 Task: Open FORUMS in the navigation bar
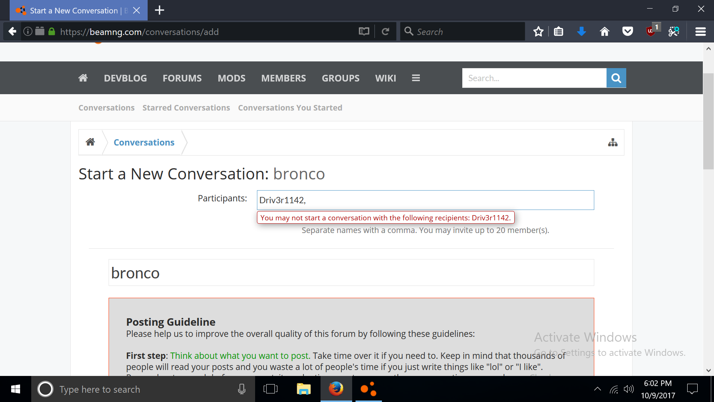[182, 78]
